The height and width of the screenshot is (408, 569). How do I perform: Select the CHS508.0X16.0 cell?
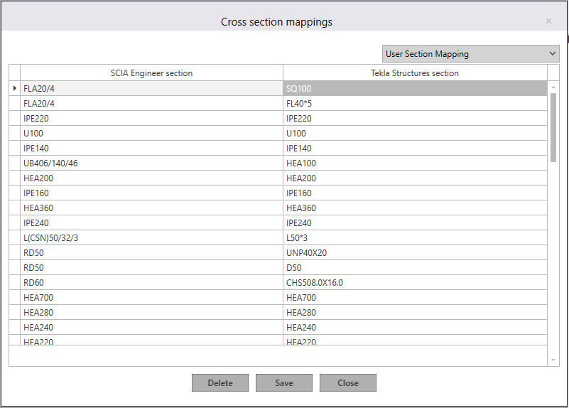coord(415,282)
